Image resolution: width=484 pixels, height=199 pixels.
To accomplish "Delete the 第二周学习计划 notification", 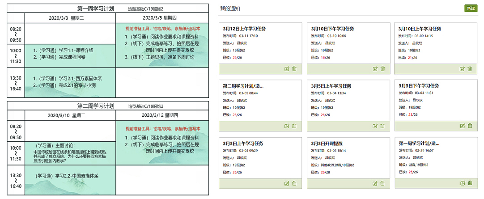I will [294, 126].
